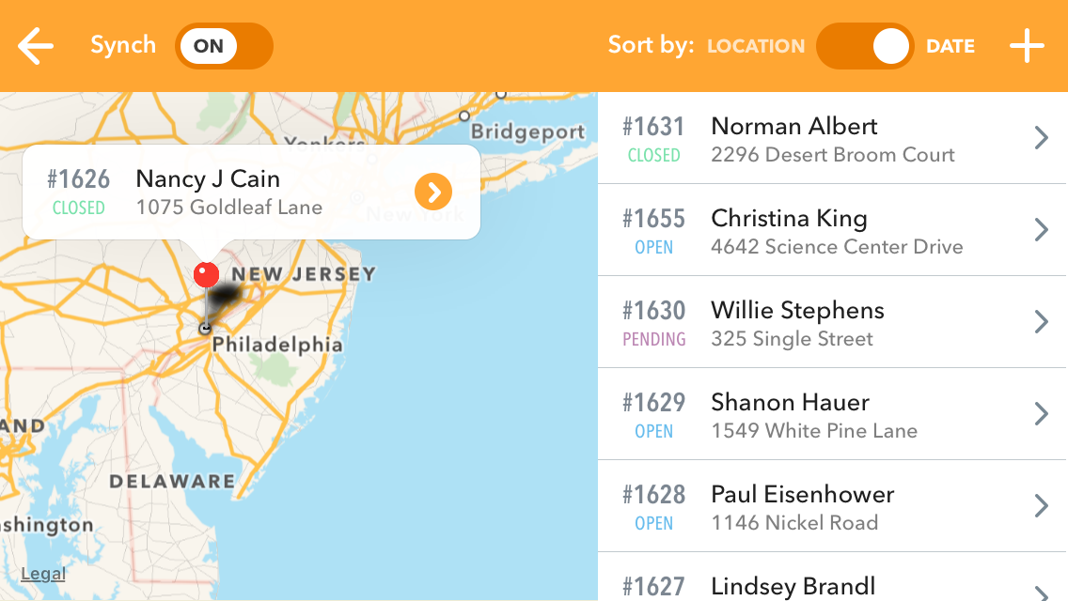Sort the list by LOCATION label
Viewport: 1068px width, 601px height.
tap(756, 46)
